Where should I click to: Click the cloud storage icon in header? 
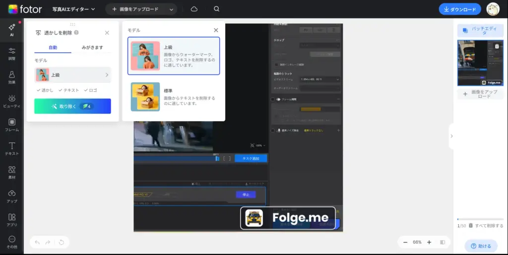coord(194,9)
